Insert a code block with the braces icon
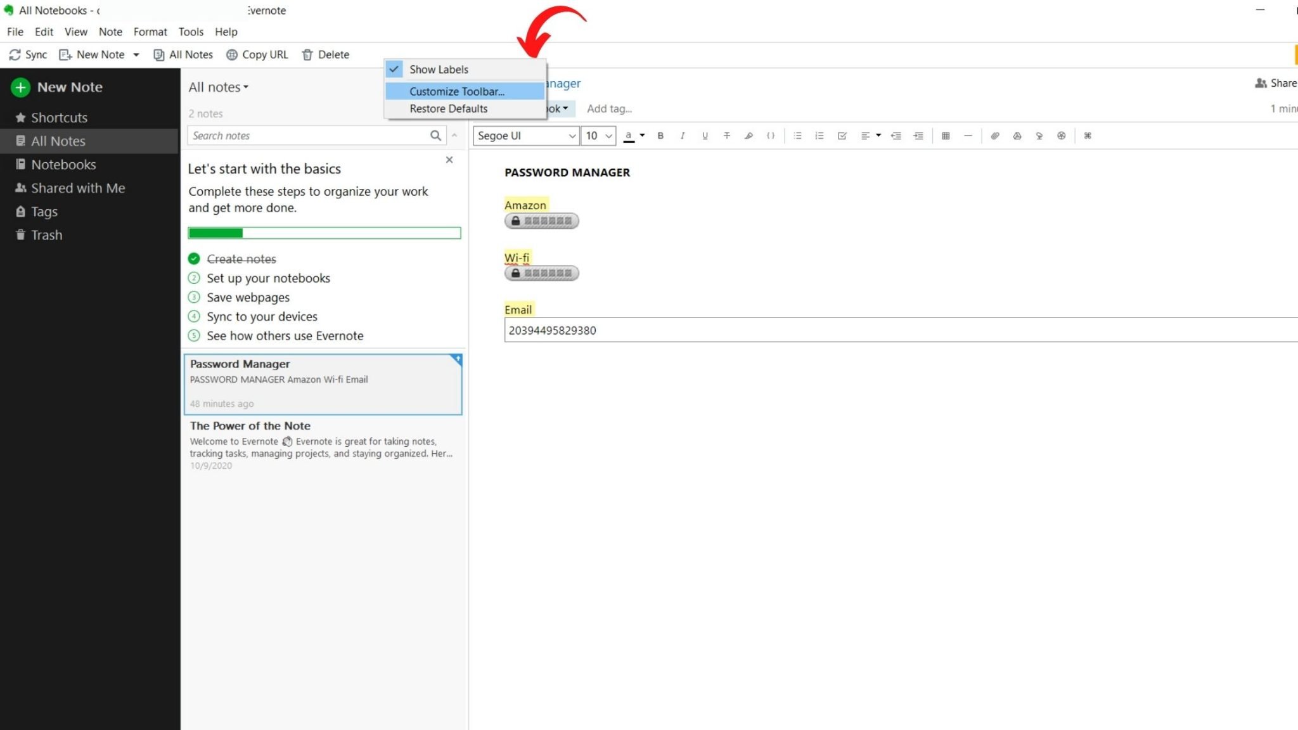The image size is (1298, 730). point(771,136)
